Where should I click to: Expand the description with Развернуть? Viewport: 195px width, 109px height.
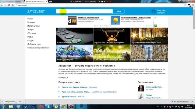[x=63, y=77]
